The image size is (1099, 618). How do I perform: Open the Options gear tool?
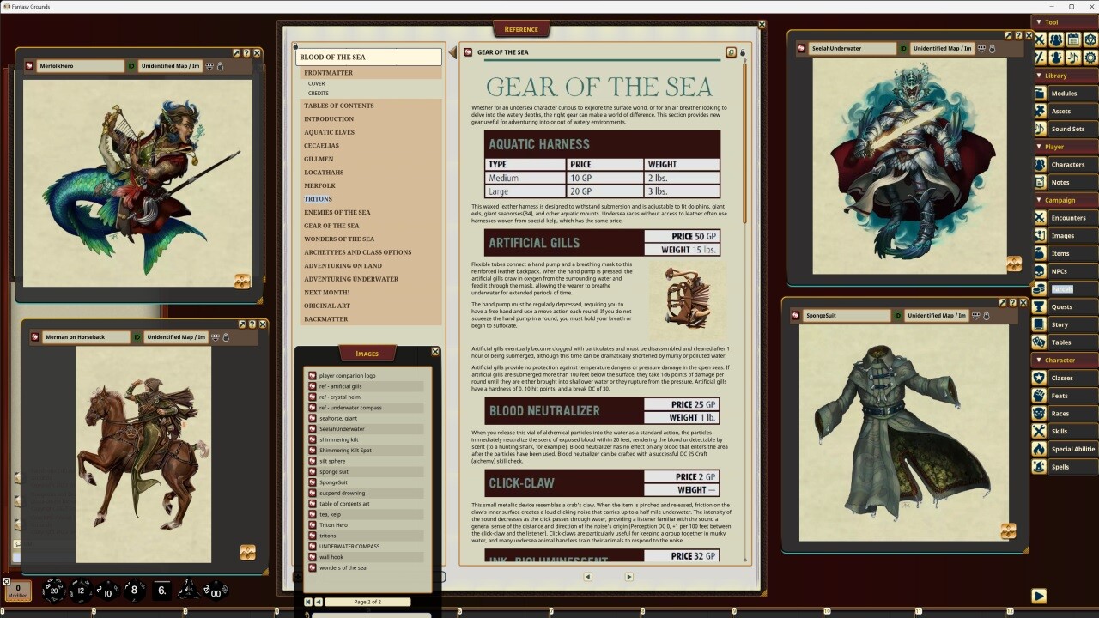(x=1090, y=58)
